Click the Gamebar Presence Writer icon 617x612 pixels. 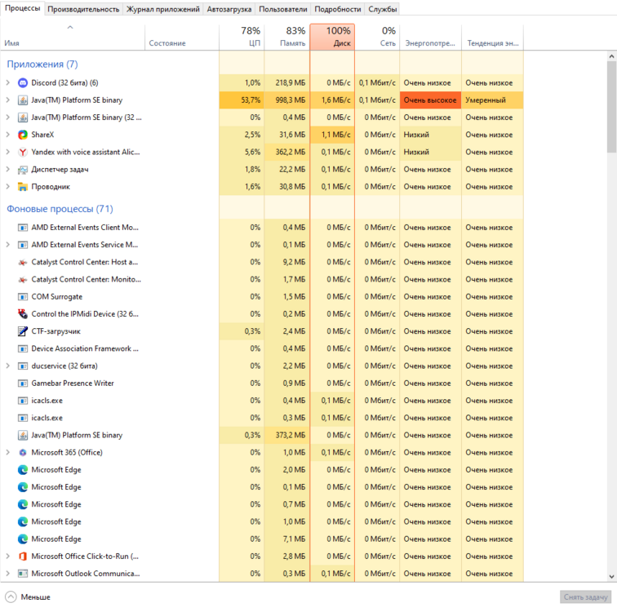click(x=23, y=384)
